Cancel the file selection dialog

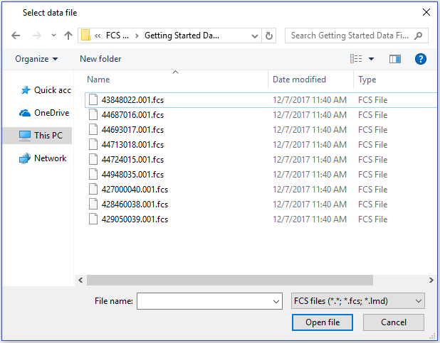pyautogui.click(x=394, y=322)
